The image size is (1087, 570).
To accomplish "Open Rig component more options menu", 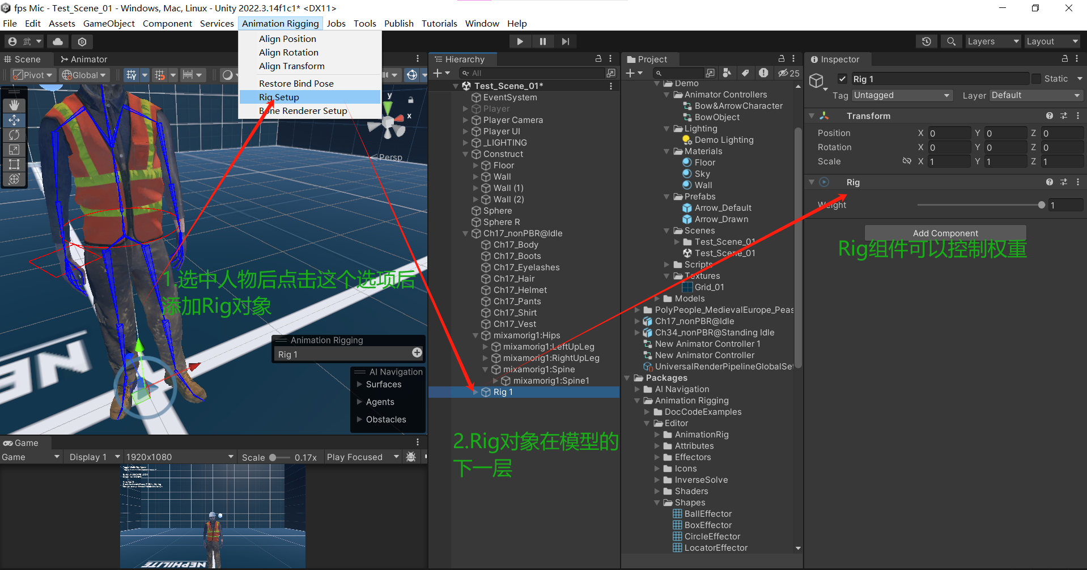I will (1078, 182).
